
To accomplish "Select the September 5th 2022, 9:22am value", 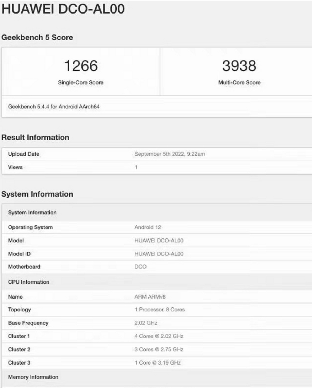I will click(x=170, y=154).
